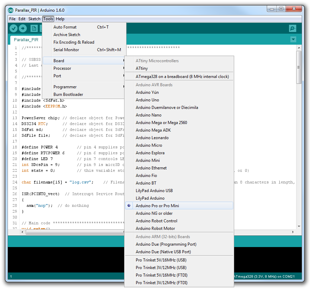Open Serial Monitor from Tools menu
312x290 pixels.
tap(84, 50)
